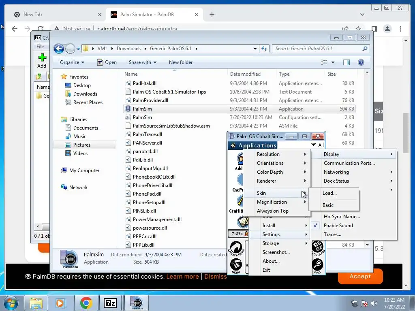415x311 pixels.
Task: Expand the Resolution submenu
Action: [276, 154]
